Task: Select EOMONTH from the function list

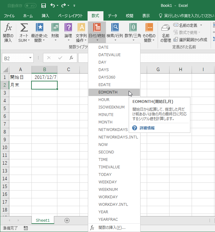Action: coord(114,92)
